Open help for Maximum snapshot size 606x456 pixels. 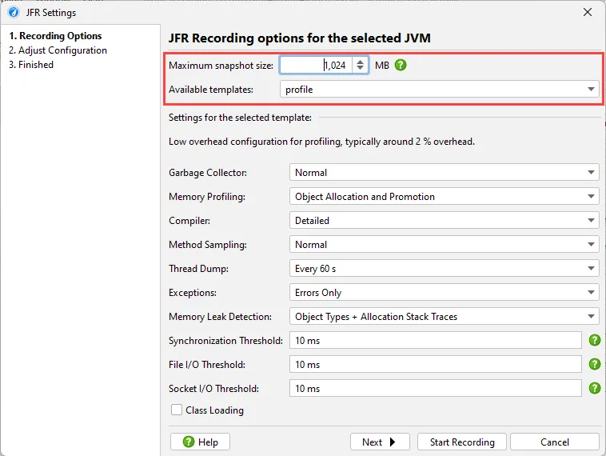[401, 65]
